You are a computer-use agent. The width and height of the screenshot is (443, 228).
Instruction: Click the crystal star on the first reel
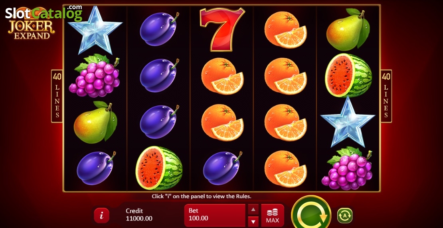coord(95,30)
